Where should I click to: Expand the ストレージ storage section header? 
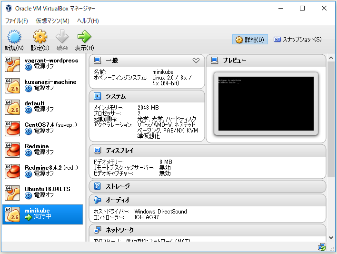pyautogui.click(x=208, y=186)
